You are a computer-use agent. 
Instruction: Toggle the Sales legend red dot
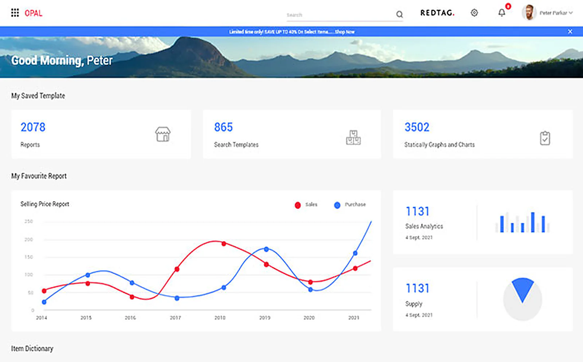pyautogui.click(x=298, y=205)
